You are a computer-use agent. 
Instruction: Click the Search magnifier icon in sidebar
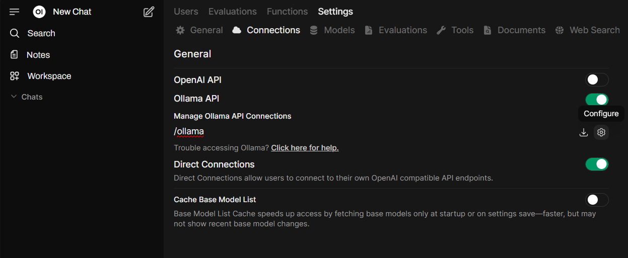click(x=15, y=33)
